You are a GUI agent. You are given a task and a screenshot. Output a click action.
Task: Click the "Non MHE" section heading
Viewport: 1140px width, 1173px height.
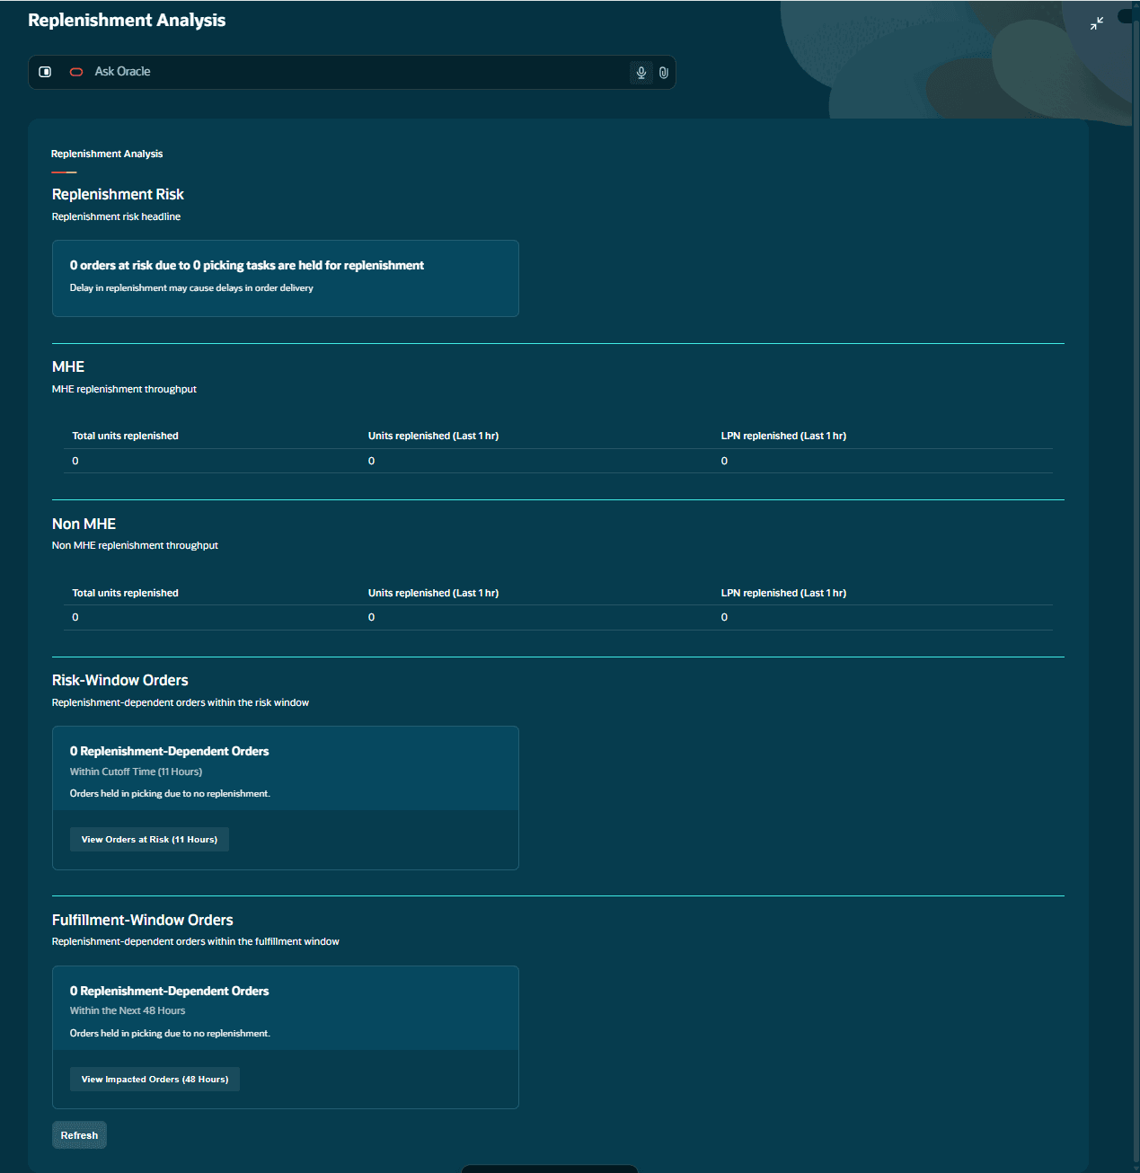tap(84, 524)
